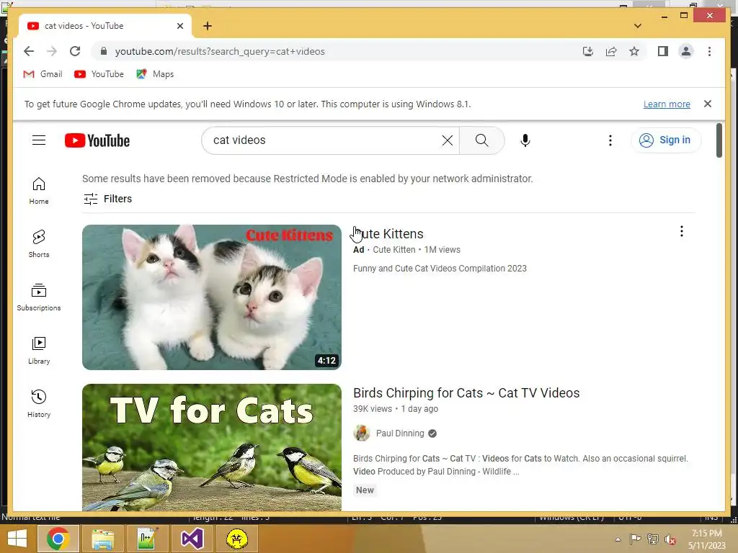Show hidden system tray icons

click(618, 539)
